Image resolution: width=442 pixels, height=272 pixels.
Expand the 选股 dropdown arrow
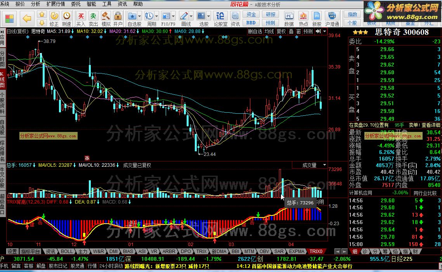tap(208, 16)
